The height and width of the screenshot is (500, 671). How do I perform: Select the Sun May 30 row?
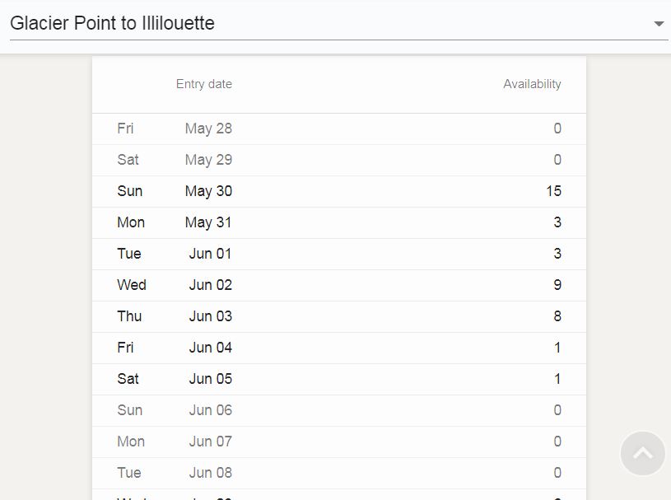339,191
